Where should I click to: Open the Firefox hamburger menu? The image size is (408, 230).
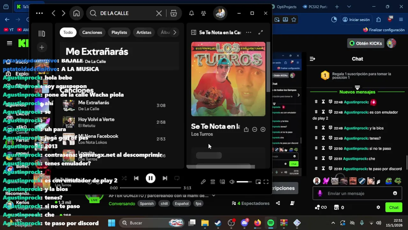point(401,19)
